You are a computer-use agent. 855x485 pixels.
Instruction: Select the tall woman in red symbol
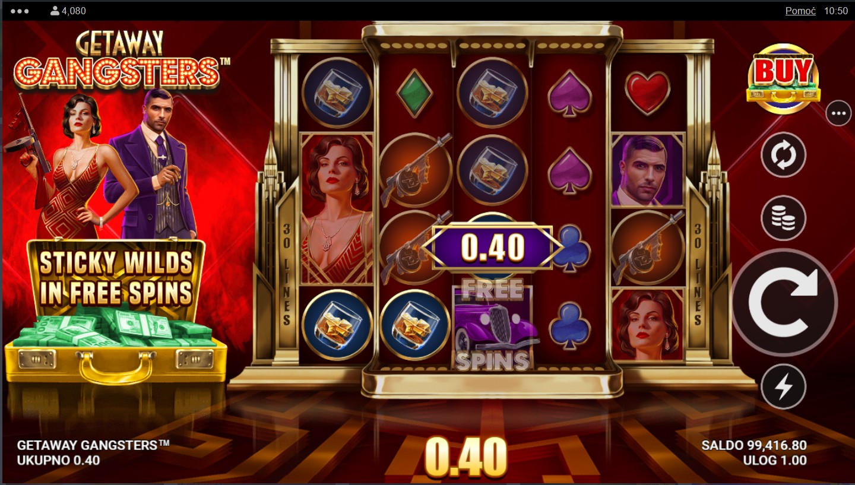(x=337, y=208)
